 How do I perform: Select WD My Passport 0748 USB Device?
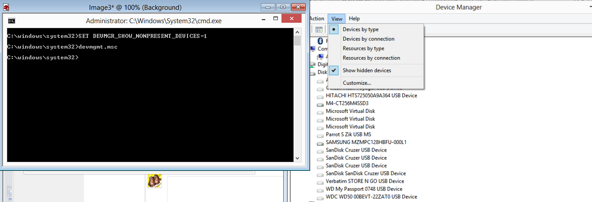click(x=364, y=189)
